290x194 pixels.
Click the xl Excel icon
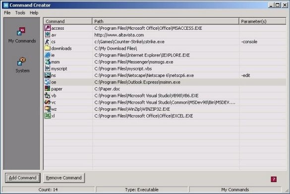(48, 116)
